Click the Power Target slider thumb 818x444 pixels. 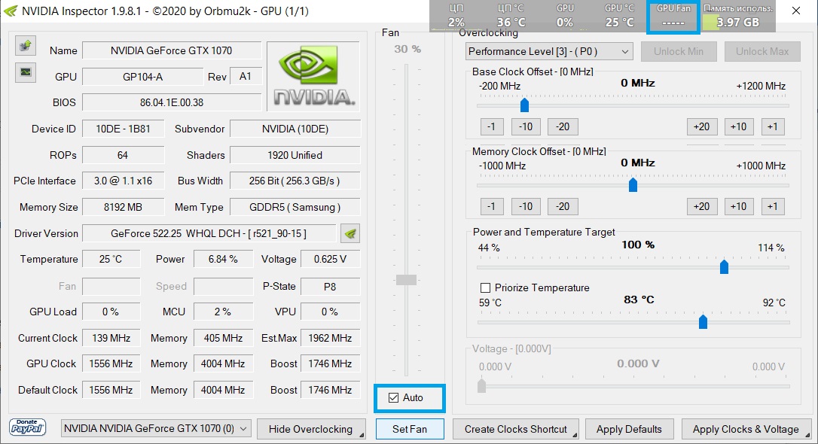pos(724,267)
